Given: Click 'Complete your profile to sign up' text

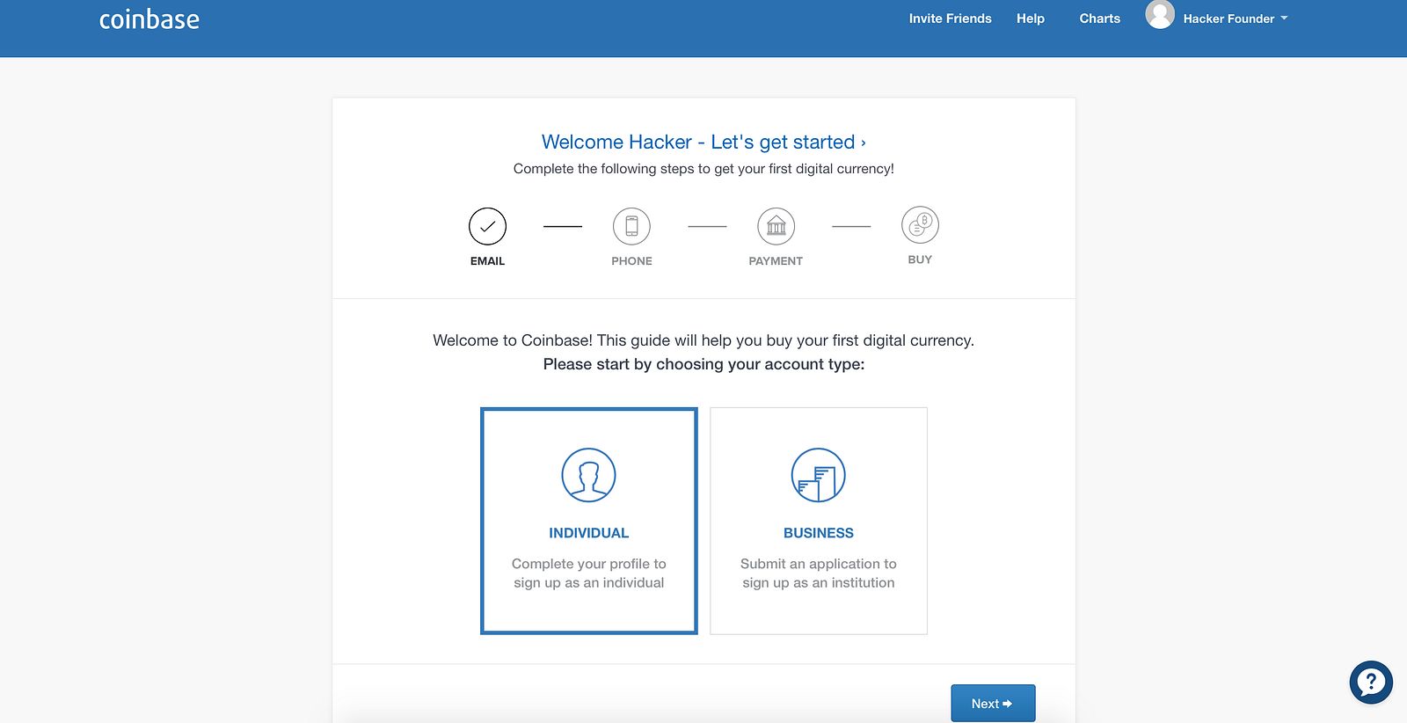Looking at the screenshot, I should point(589,573).
